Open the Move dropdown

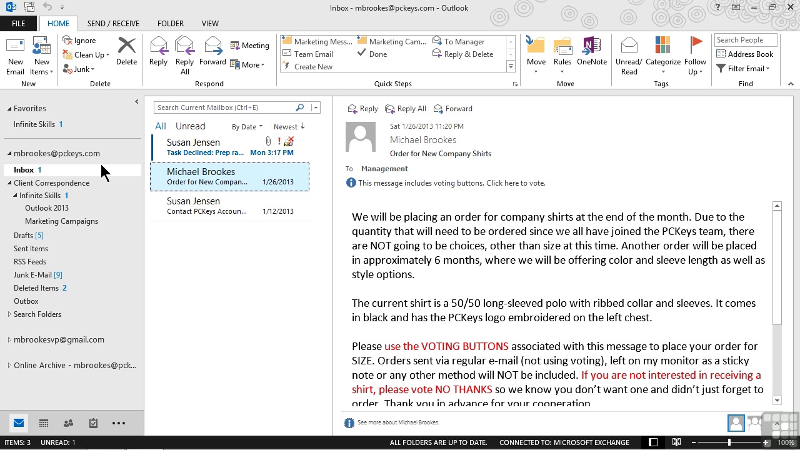[x=536, y=56]
